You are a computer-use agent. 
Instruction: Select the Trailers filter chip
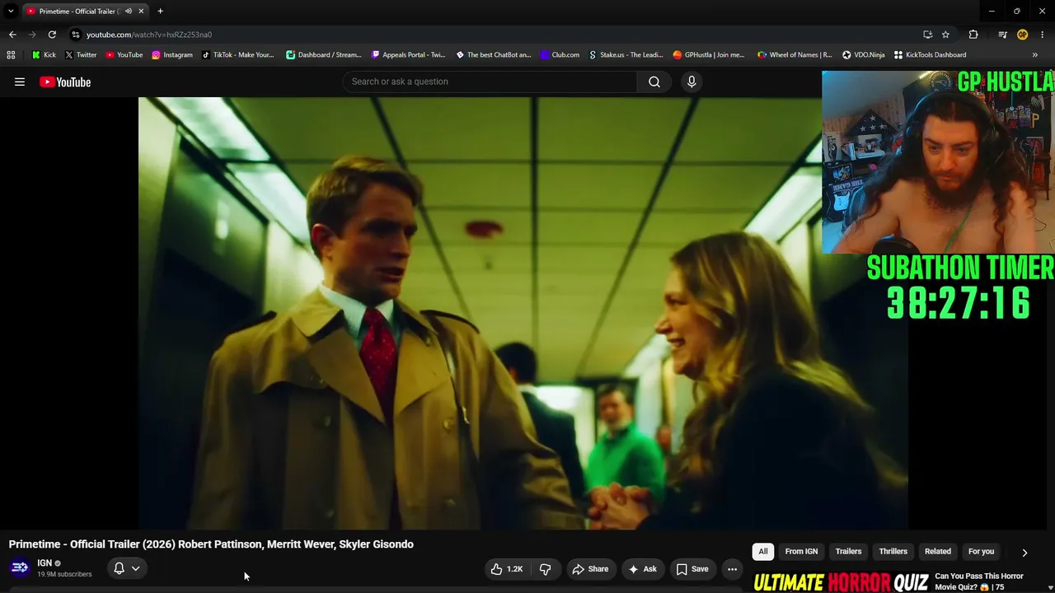click(x=848, y=552)
